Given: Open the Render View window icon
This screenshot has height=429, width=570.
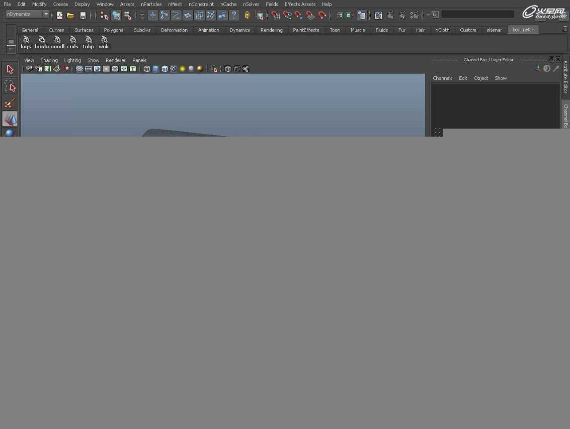Looking at the screenshot, I should tap(378, 15).
